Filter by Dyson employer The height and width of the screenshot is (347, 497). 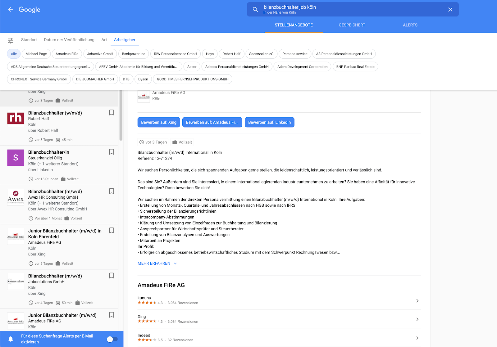coord(143,79)
